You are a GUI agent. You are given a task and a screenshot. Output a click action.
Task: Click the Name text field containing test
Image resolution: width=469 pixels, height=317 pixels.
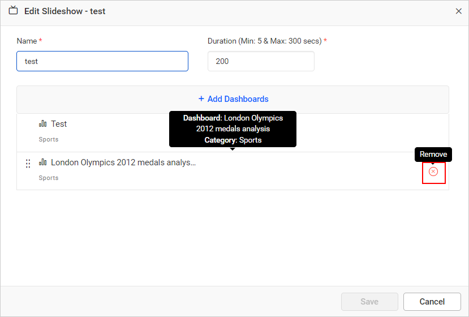pyautogui.click(x=102, y=61)
